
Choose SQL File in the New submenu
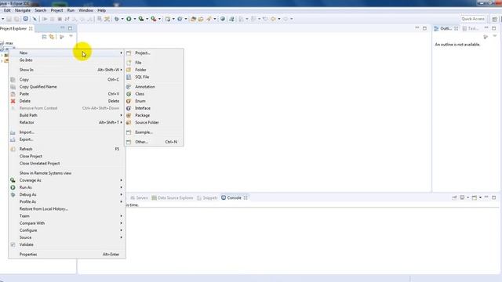pyautogui.click(x=154, y=77)
